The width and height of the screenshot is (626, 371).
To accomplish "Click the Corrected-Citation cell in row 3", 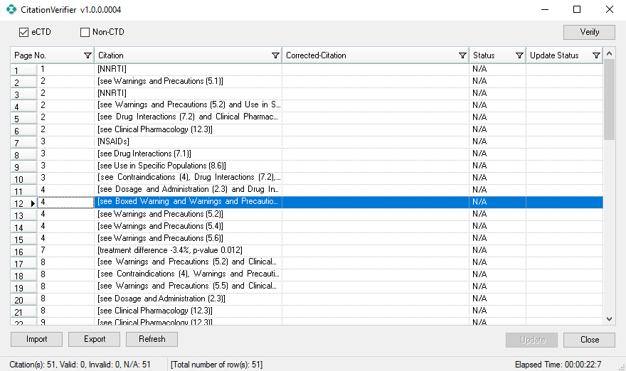I will pyautogui.click(x=376, y=93).
